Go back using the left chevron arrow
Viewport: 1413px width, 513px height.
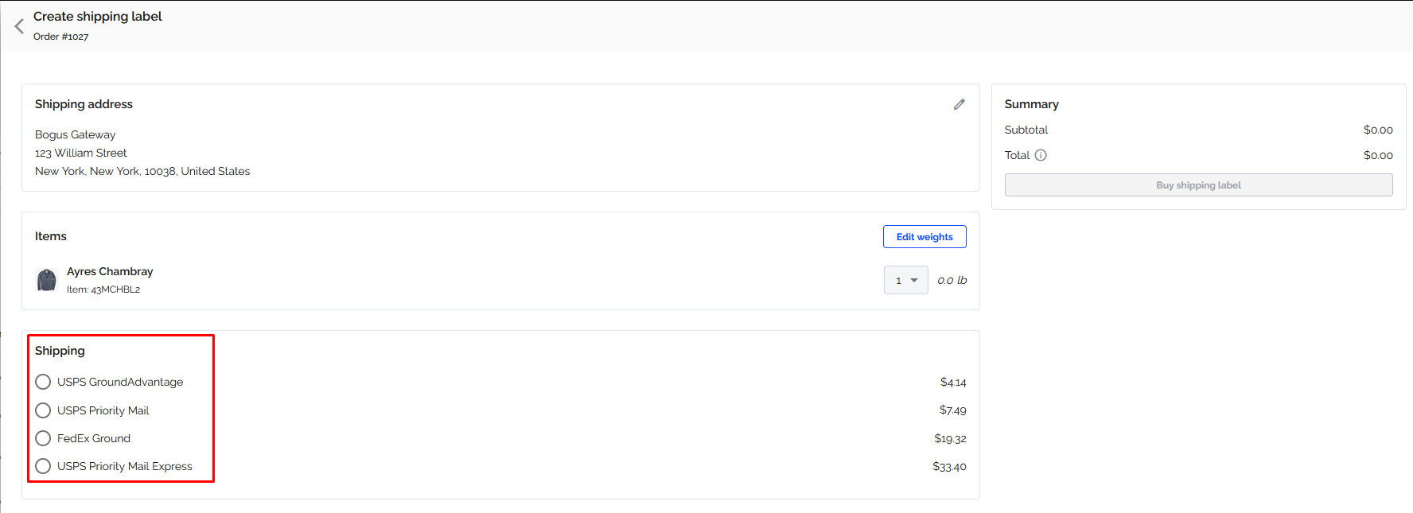[19, 26]
